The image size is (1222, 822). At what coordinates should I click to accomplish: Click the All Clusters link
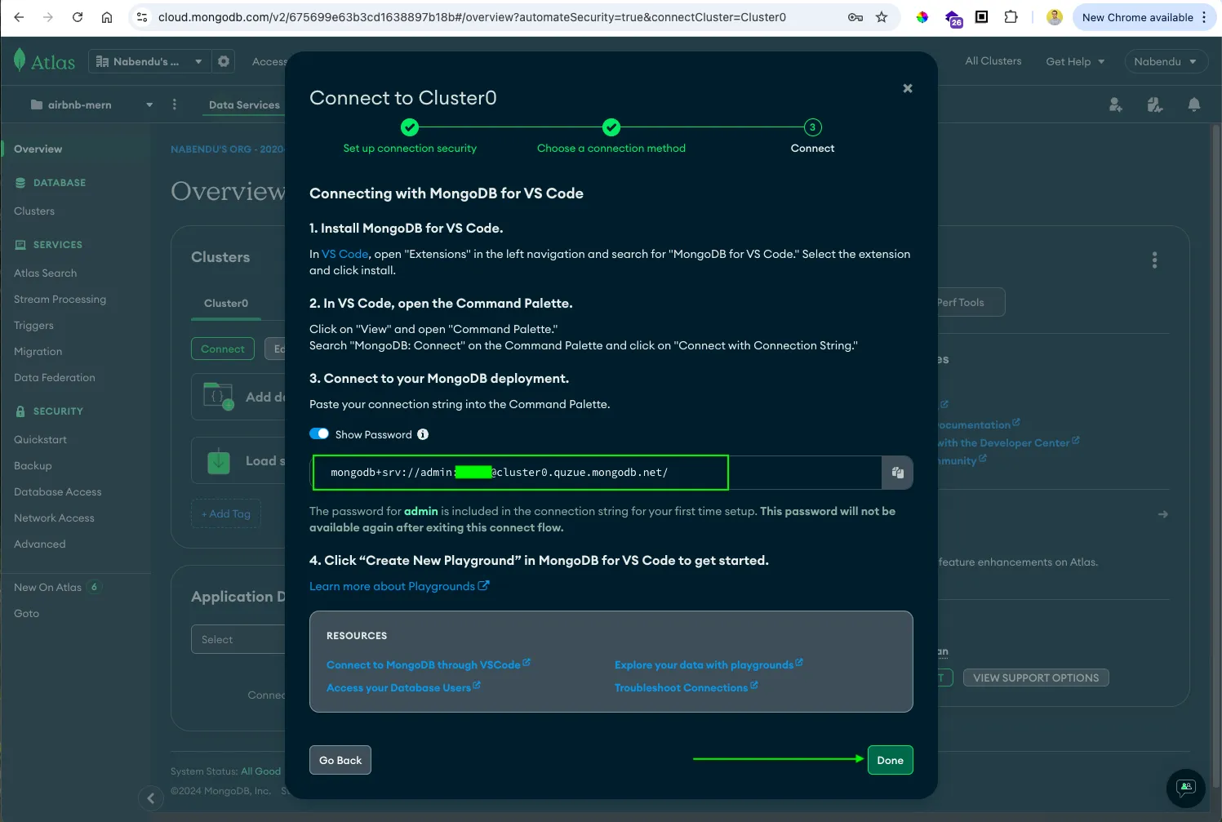click(993, 60)
